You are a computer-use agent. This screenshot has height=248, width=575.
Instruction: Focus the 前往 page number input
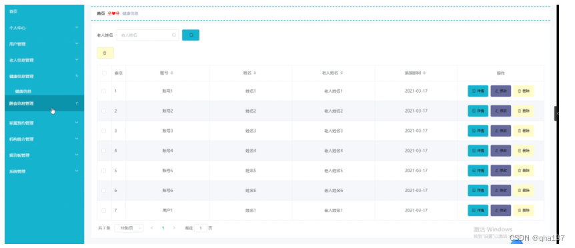pyautogui.click(x=200, y=228)
